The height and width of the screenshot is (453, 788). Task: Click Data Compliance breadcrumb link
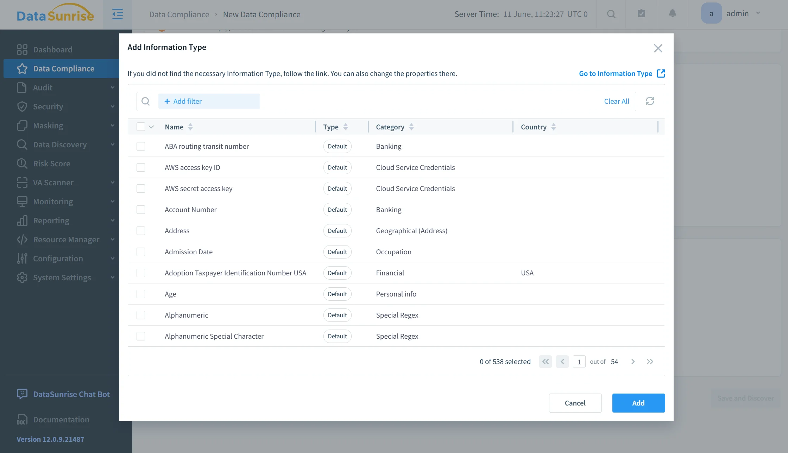pyautogui.click(x=179, y=14)
